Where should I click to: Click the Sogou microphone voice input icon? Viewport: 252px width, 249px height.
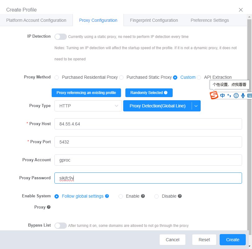click(x=243, y=96)
